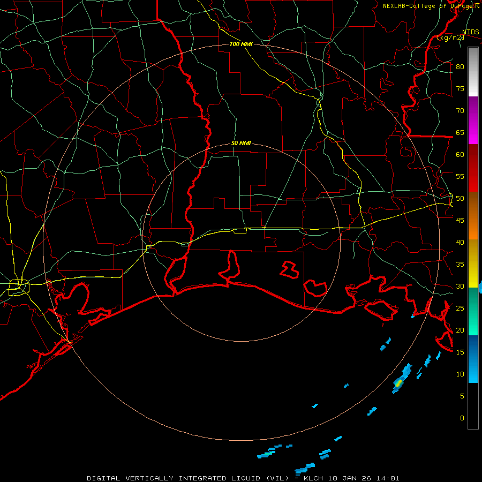
Task: Click the 5 value on the color scale
Action: pyautogui.click(x=462, y=396)
